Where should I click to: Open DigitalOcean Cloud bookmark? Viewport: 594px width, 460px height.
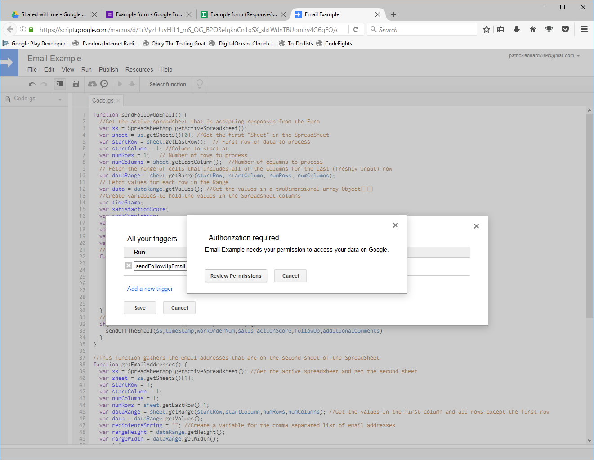coord(241,44)
